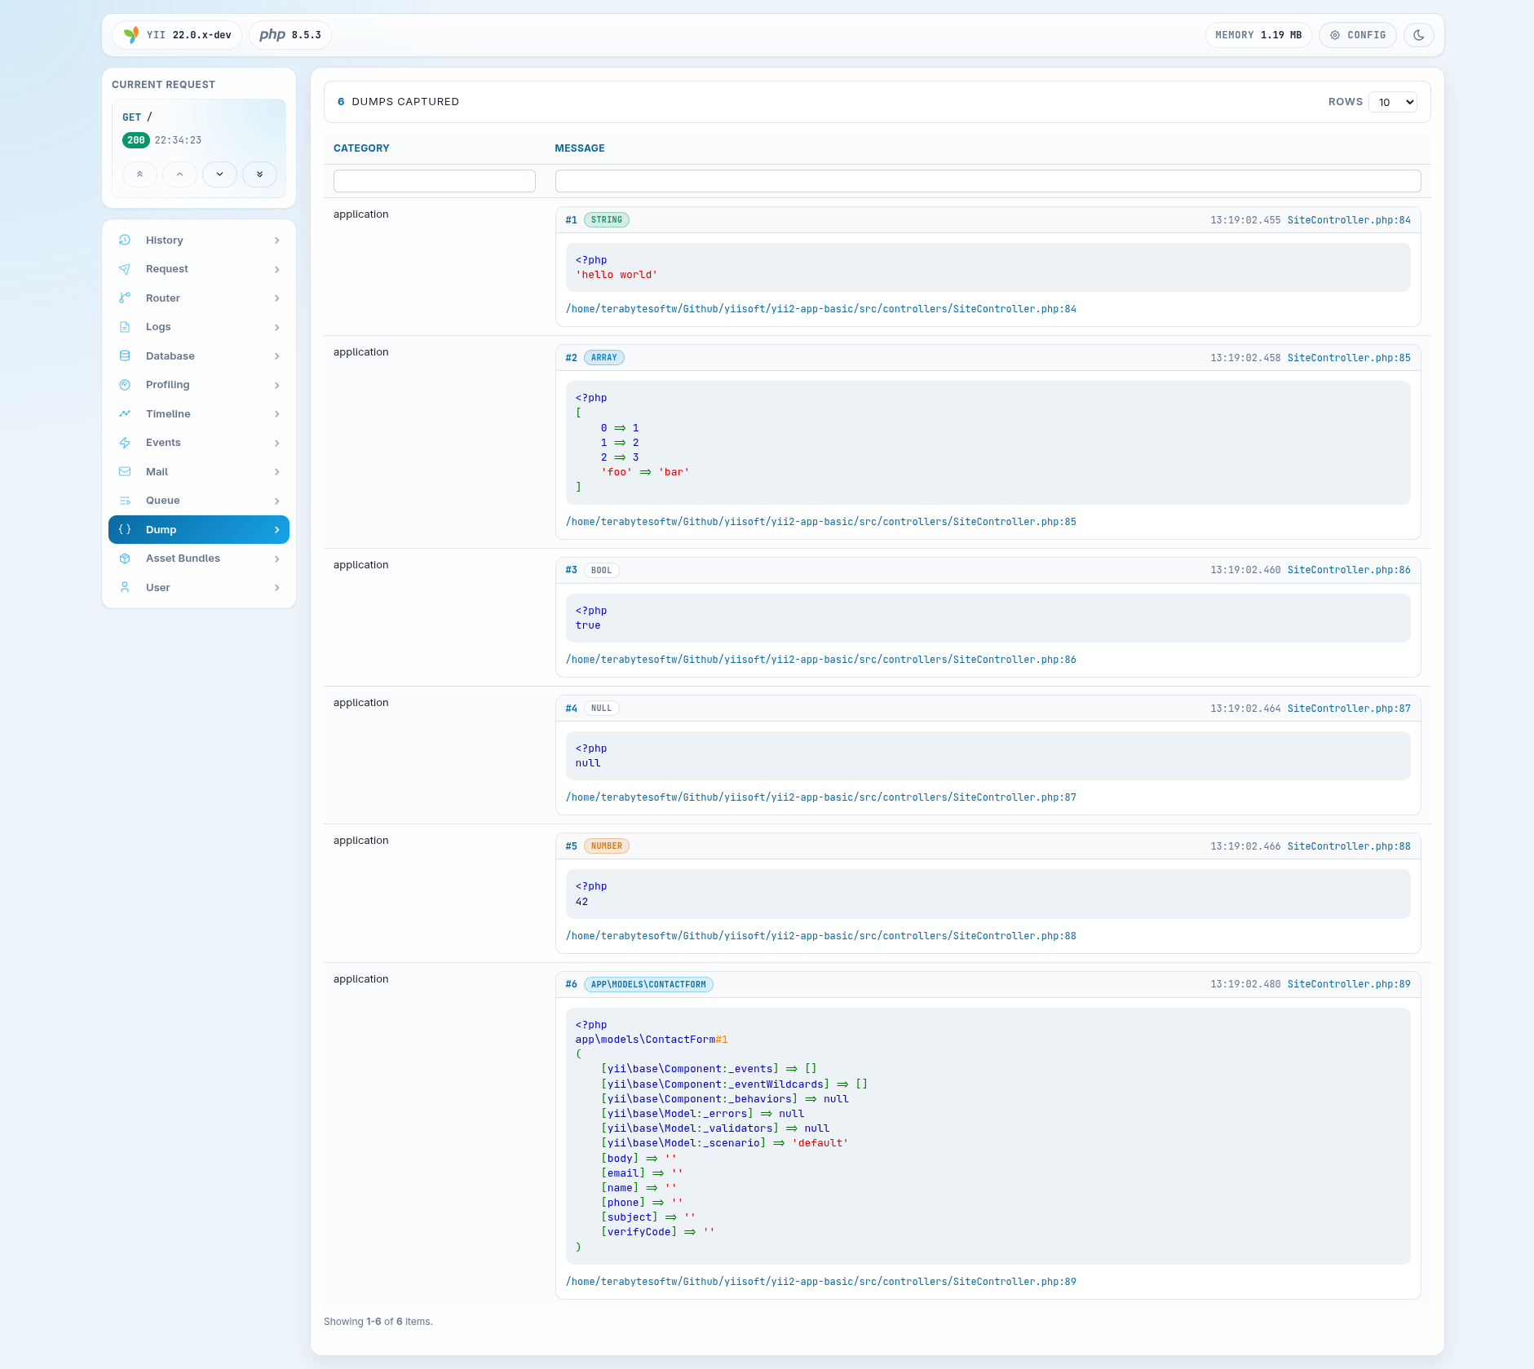Click the User person icon
This screenshot has width=1534, height=1369.
tap(125, 587)
